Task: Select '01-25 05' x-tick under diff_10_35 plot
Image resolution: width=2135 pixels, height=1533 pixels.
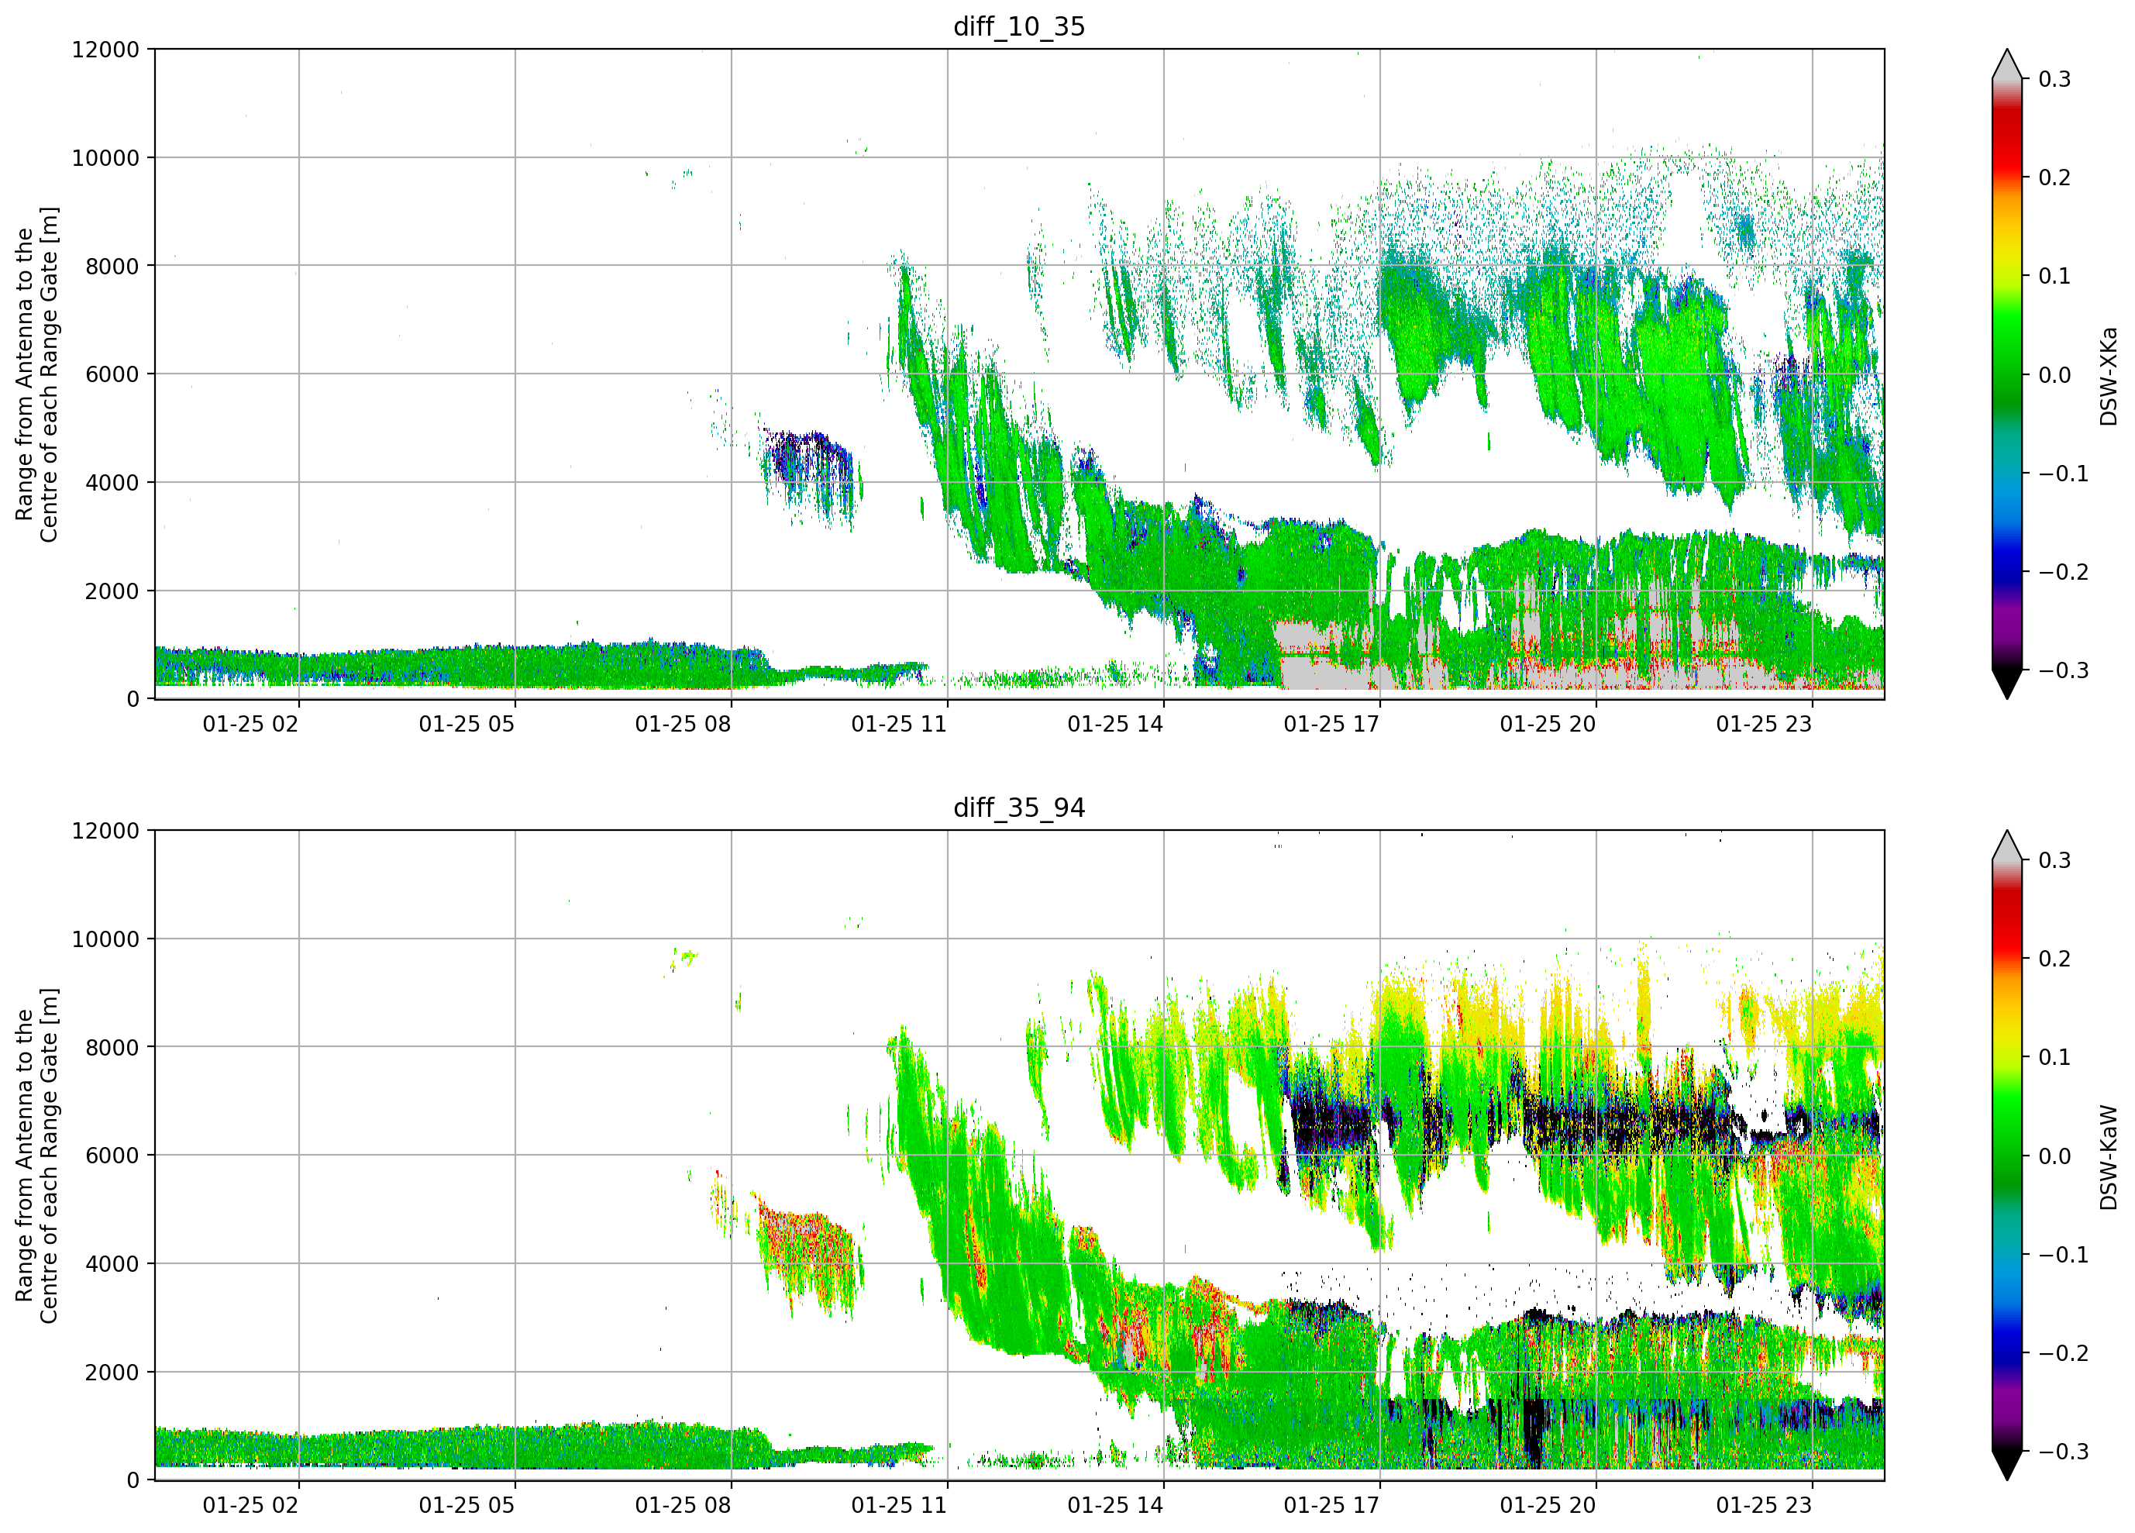Action: (x=467, y=724)
